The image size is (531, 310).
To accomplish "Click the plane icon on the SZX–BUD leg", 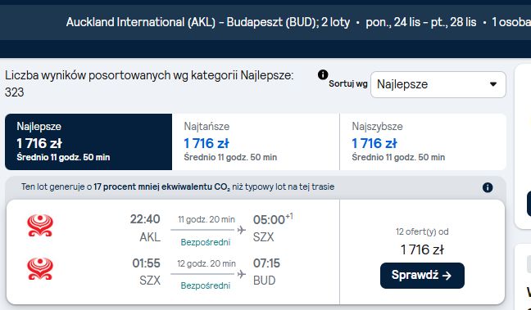I will tap(242, 274).
